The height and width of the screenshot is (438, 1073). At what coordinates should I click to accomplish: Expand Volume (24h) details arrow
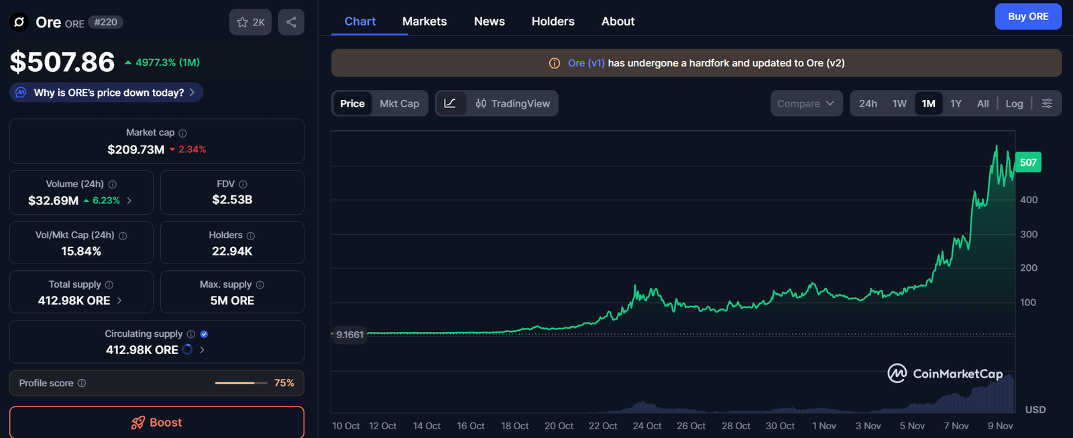click(x=129, y=201)
